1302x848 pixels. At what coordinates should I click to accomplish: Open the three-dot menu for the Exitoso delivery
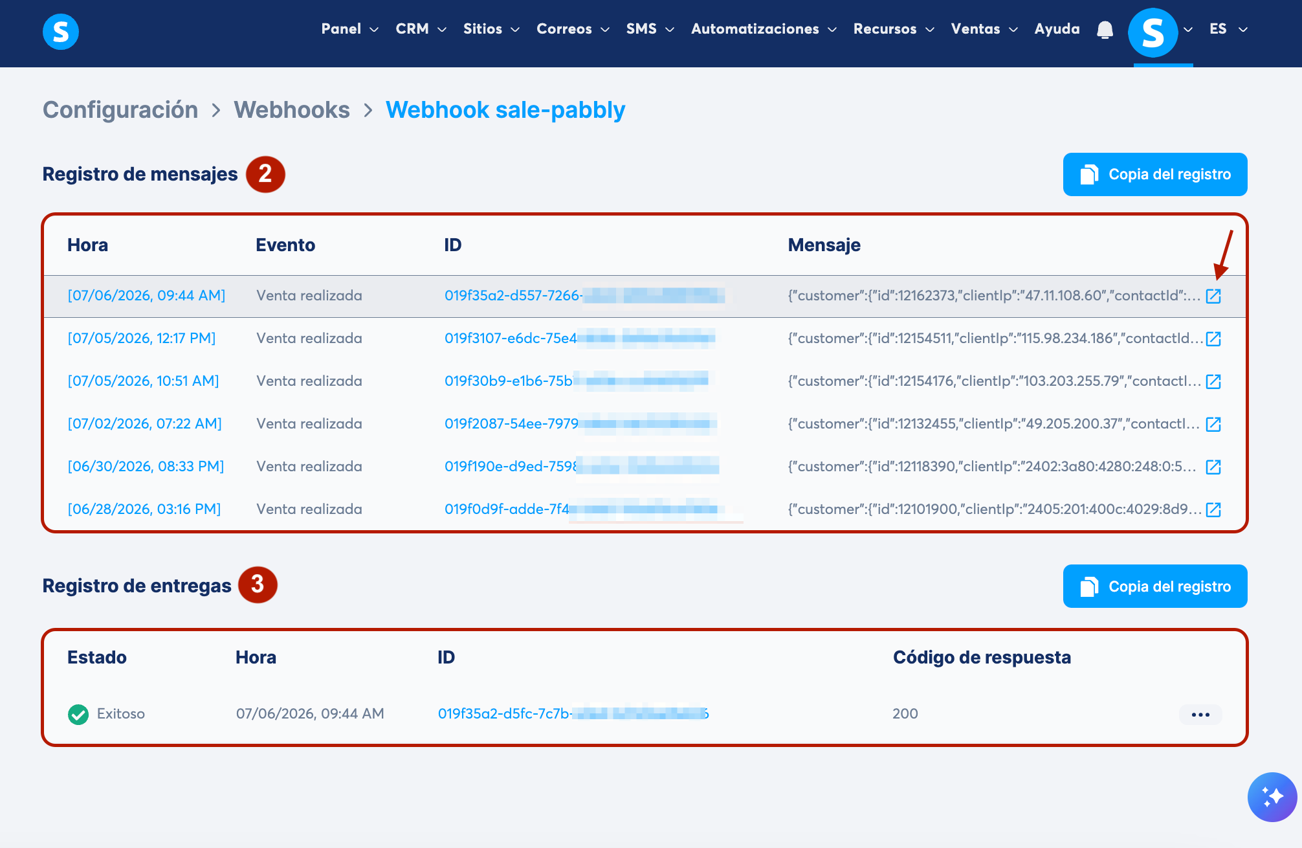1200,715
